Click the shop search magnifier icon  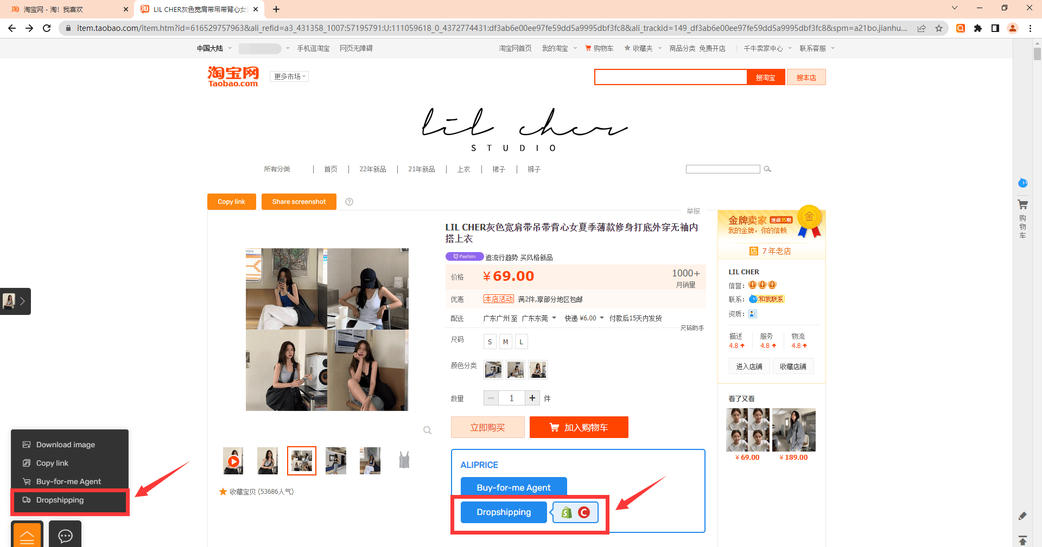click(767, 169)
